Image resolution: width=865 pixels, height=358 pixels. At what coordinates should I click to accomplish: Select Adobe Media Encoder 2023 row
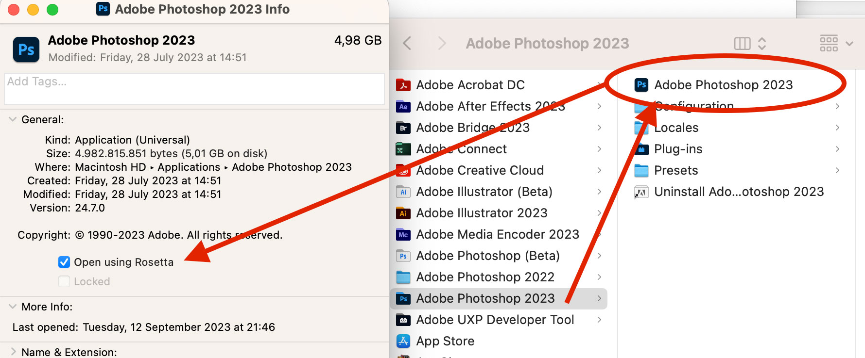tap(499, 234)
